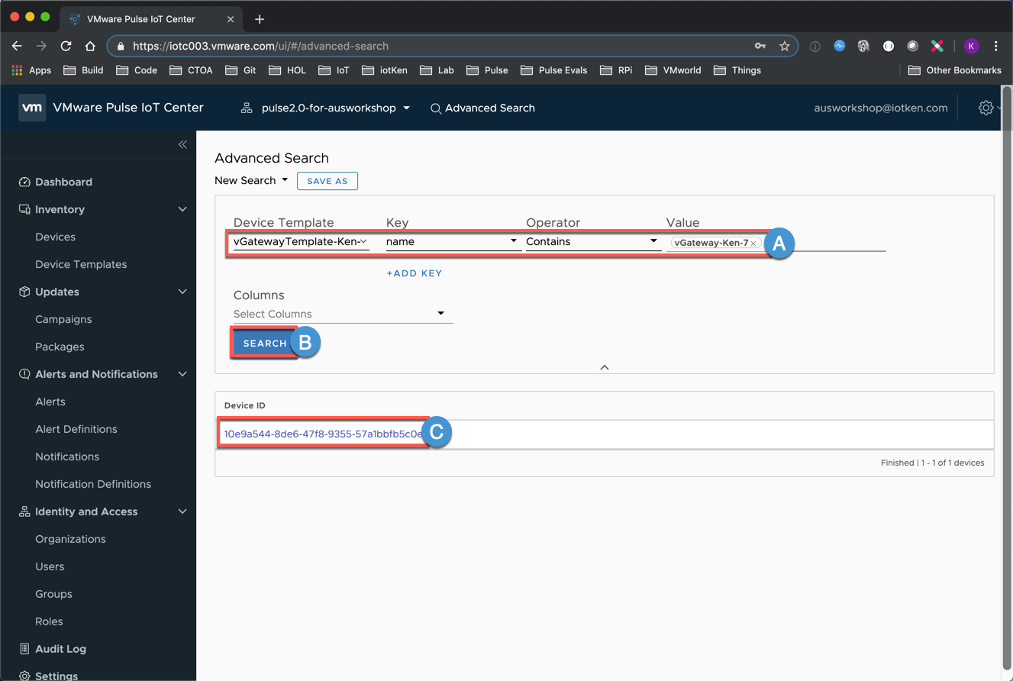This screenshot has width=1013, height=681.
Task: Click the browser reload icon
Action: (x=66, y=46)
